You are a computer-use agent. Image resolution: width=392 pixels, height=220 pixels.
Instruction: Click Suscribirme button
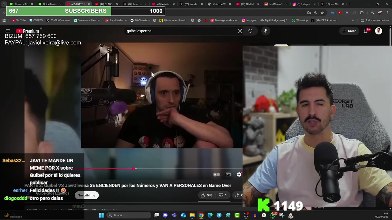(86, 195)
